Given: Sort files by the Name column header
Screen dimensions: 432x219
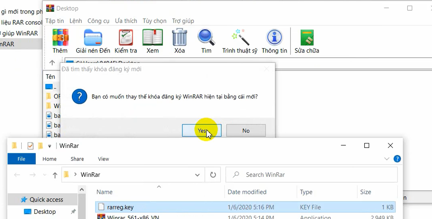Looking at the screenshot, I should pyautogui.click(x=104, y=192).
